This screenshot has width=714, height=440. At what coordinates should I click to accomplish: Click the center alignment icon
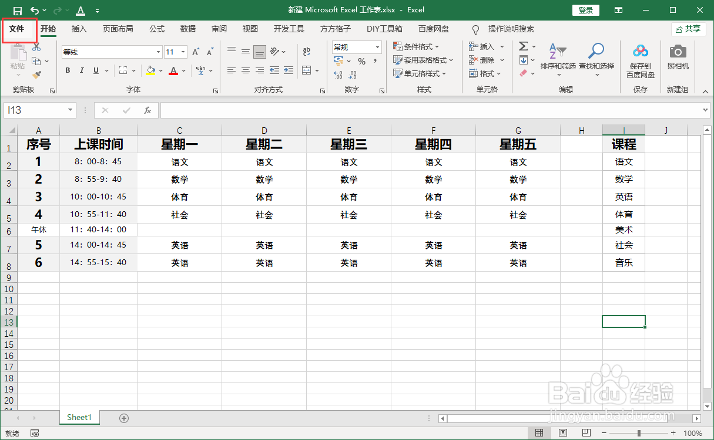coord(245,71)
